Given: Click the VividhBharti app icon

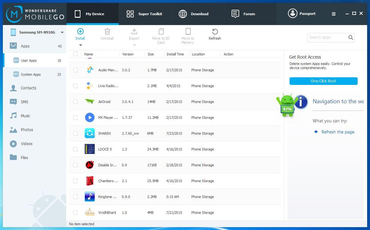Looking at the screenshot, I should click(x=90, y=212).
